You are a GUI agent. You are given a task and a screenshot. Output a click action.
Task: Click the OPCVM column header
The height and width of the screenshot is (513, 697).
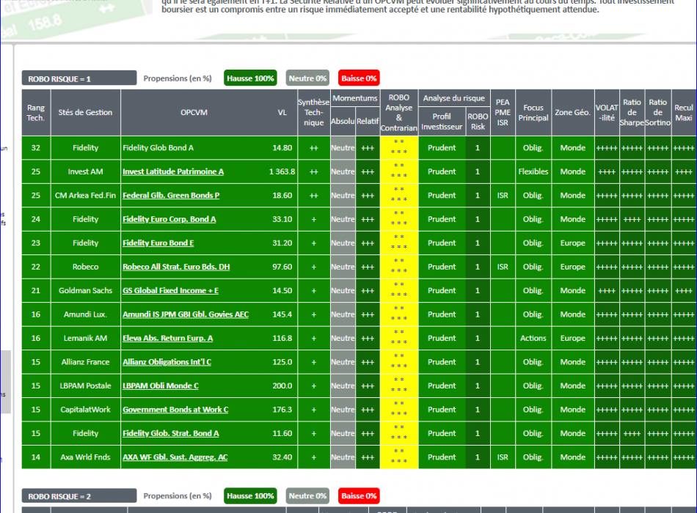pyautogui.click(x=194, y=112)
